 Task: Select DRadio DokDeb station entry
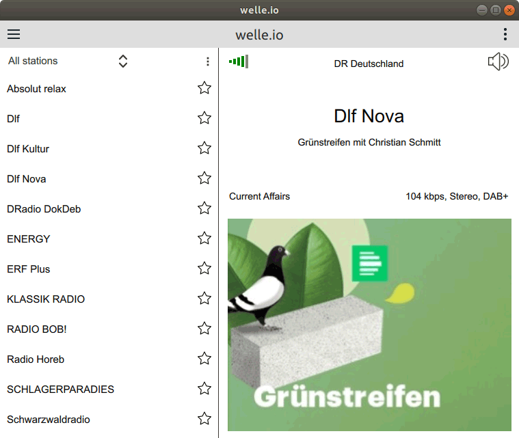(44, 209)
